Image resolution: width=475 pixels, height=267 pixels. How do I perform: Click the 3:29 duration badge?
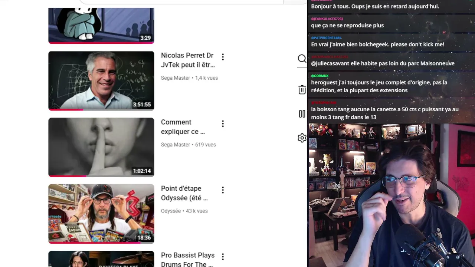coord(145,38)
